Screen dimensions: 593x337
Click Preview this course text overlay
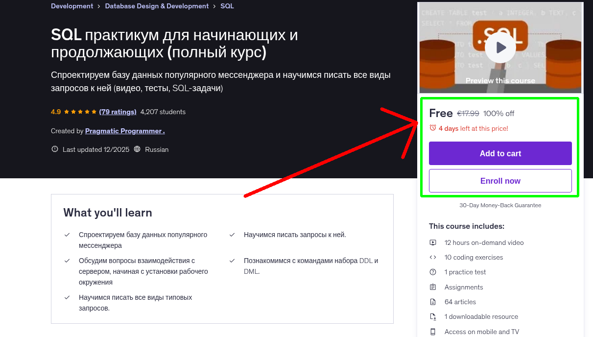coord(500,80)
